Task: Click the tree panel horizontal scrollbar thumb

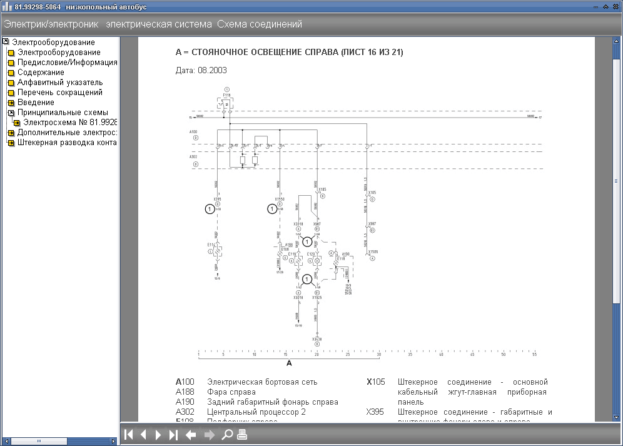Action: pyautogui.click(x=39, y=441)
